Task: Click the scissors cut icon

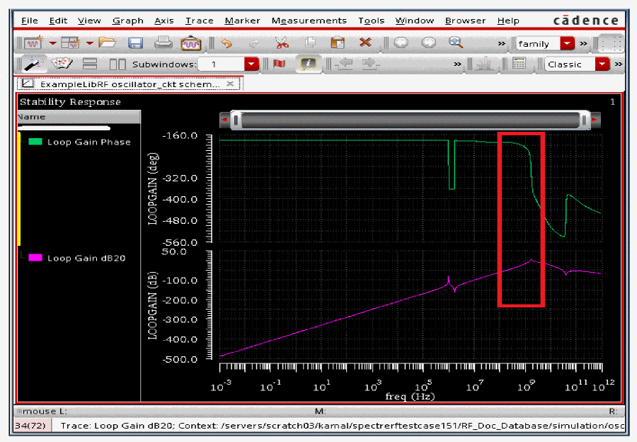Action: click(x=282, y=43)
